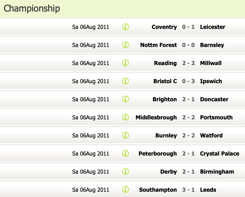Select the Portsmouth team name

point(216,117)
